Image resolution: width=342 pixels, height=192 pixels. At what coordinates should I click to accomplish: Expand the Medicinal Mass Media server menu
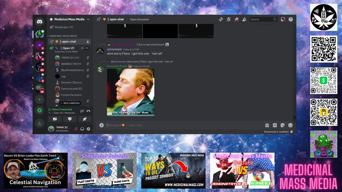click(x=70, y=19)
